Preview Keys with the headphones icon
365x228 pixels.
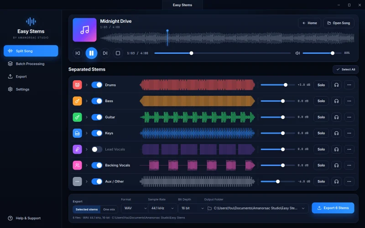click(336, 133)
